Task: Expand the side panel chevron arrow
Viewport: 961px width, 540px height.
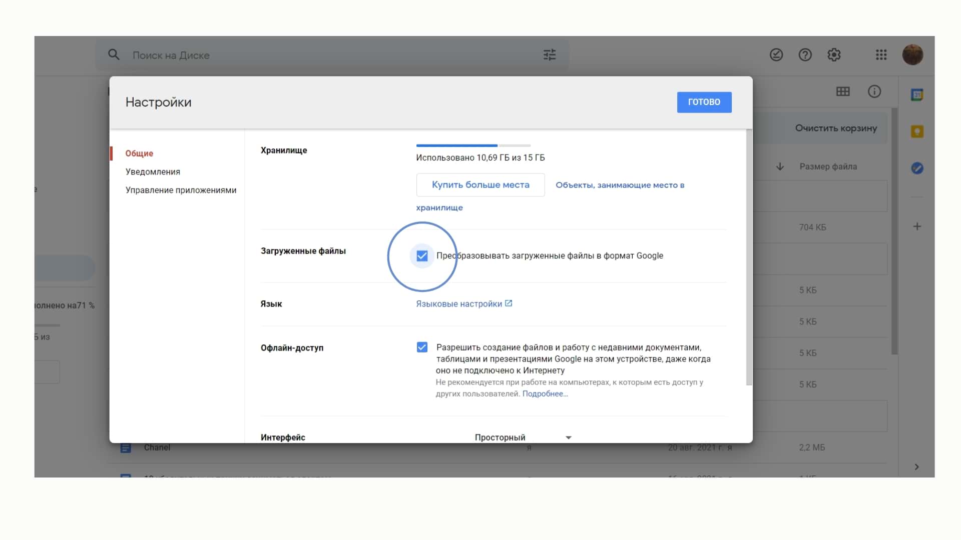Action: 916,467
